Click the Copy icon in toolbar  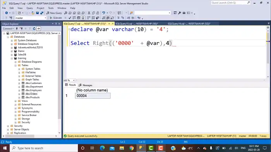[x=93, y=13]
